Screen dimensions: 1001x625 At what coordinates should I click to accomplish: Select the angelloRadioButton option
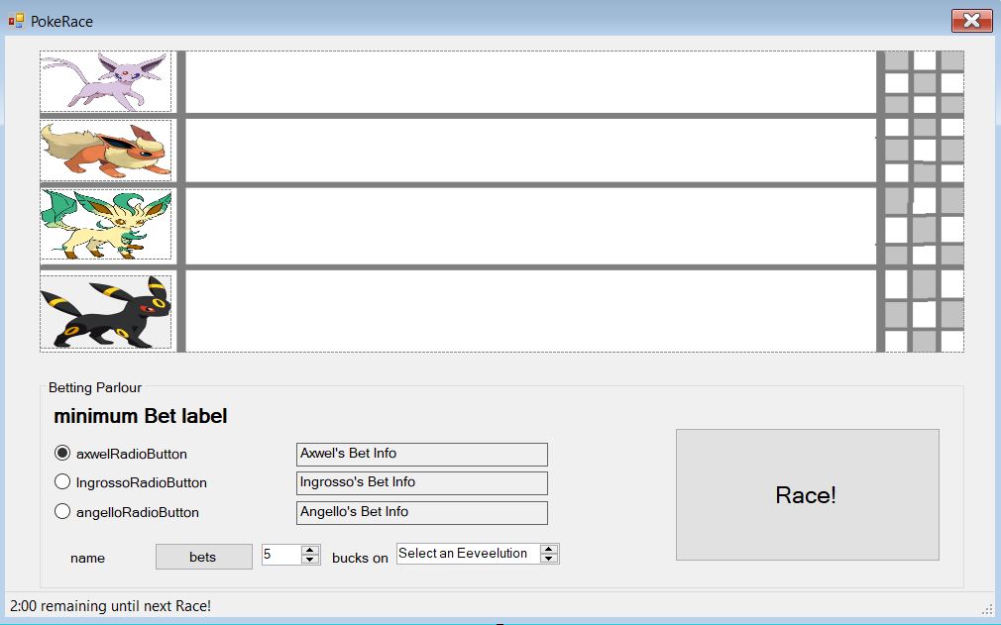62,512
